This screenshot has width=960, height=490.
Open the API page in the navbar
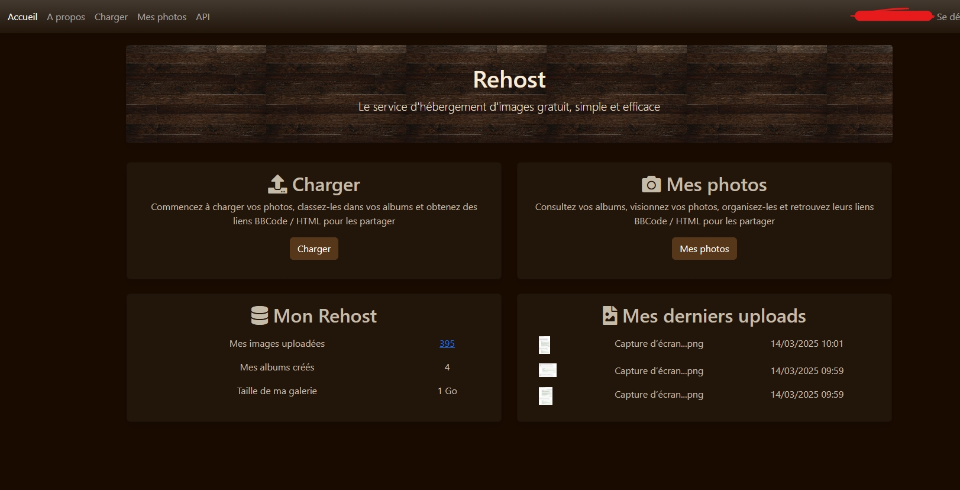[x=203, y=17]
